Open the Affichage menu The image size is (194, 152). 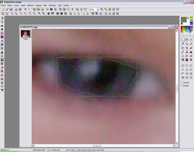click(52, 5)
